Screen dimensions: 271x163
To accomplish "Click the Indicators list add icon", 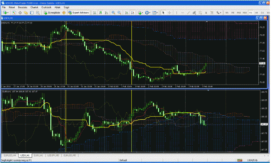I will coord(140,13).
